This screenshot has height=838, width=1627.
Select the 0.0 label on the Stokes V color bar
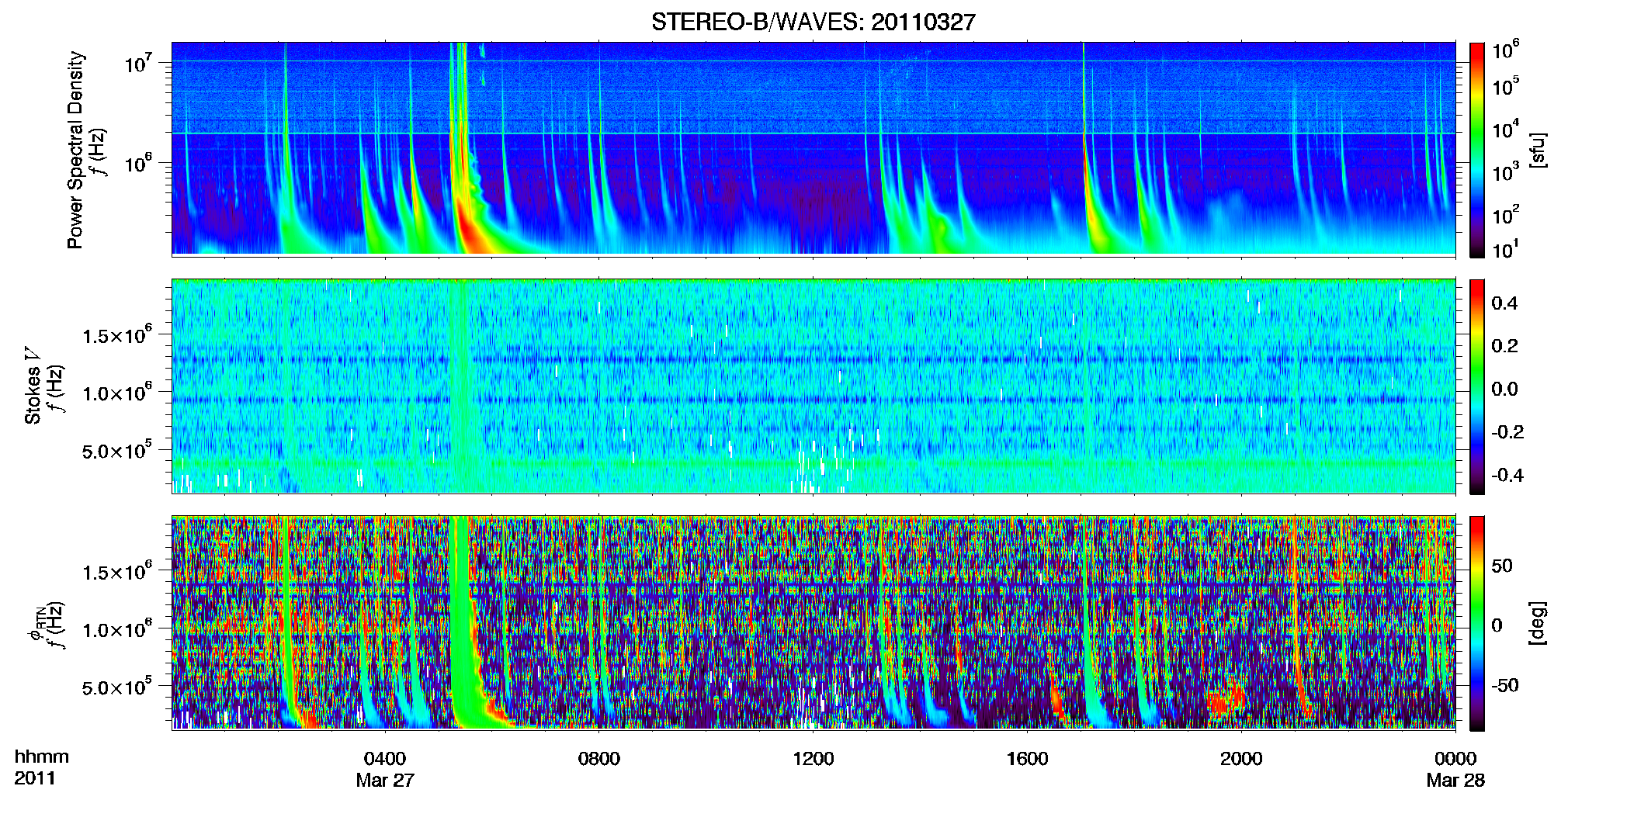pos(1504,389)
